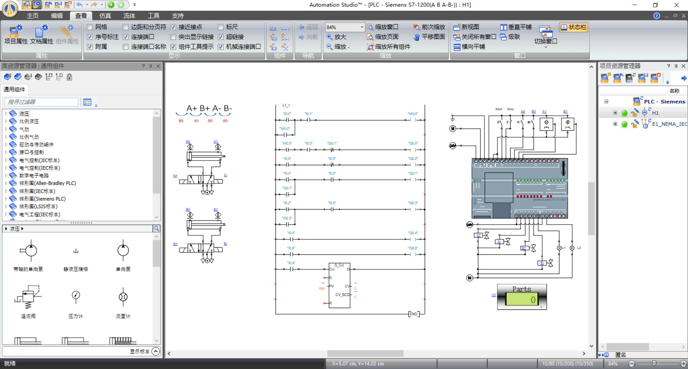Expand E1_NEMA_IEC item in project tree
This screenshot has height=369, width=688.
point(615,124)
